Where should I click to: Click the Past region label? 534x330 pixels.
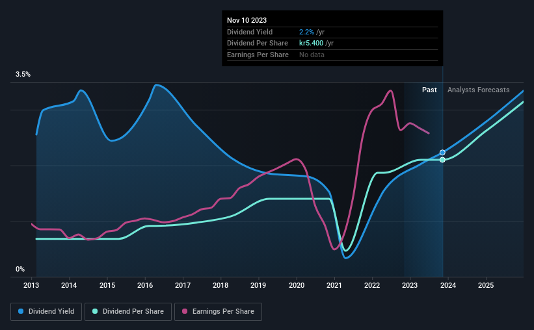429,90
